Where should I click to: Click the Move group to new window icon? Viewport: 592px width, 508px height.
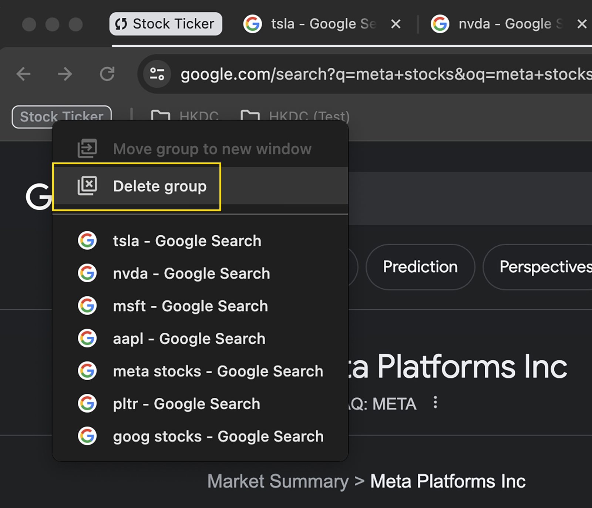point(87,149)
